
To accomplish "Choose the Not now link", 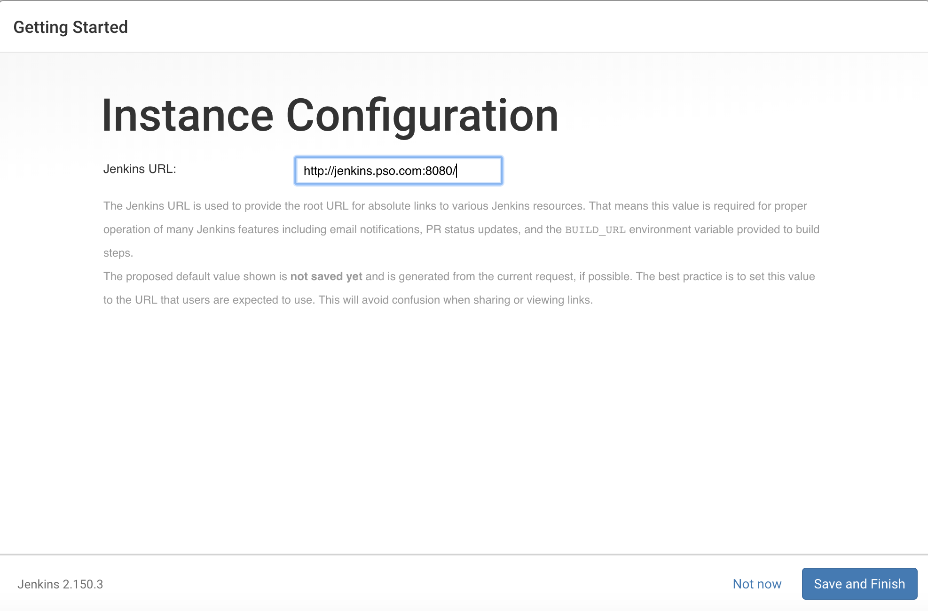I will pos(757,584).
